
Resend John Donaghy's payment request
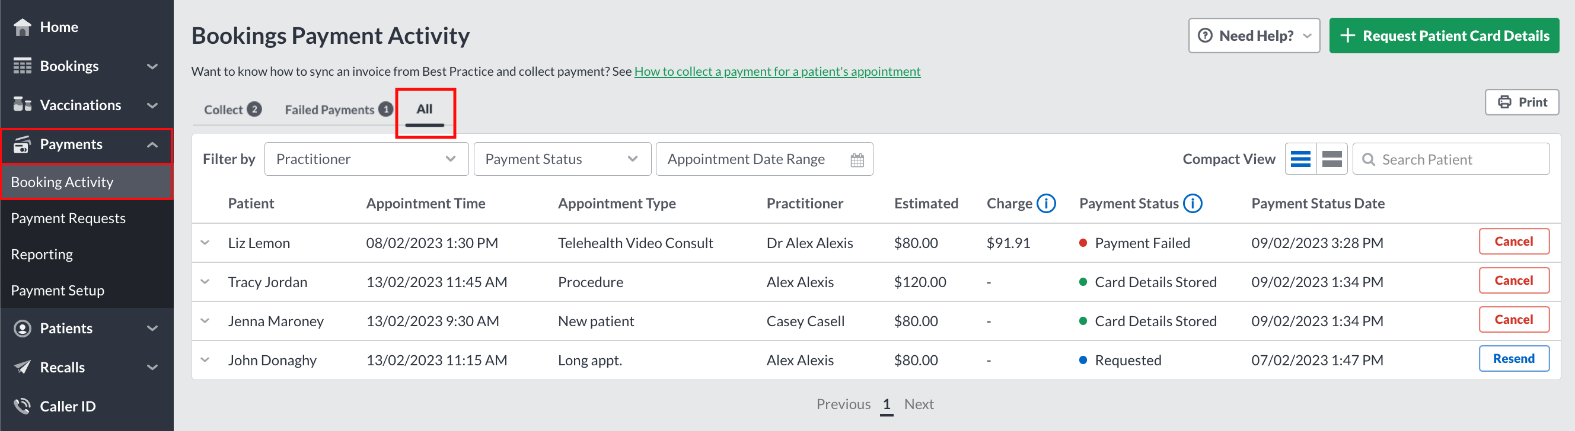1513,359
